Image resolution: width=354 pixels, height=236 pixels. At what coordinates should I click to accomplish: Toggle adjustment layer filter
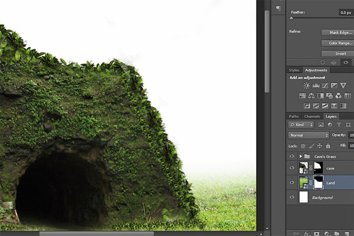(x=330, y=124)
